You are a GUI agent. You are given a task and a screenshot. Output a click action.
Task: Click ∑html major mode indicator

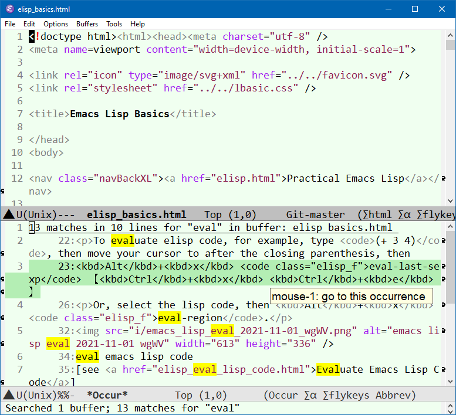click(377, 215)
